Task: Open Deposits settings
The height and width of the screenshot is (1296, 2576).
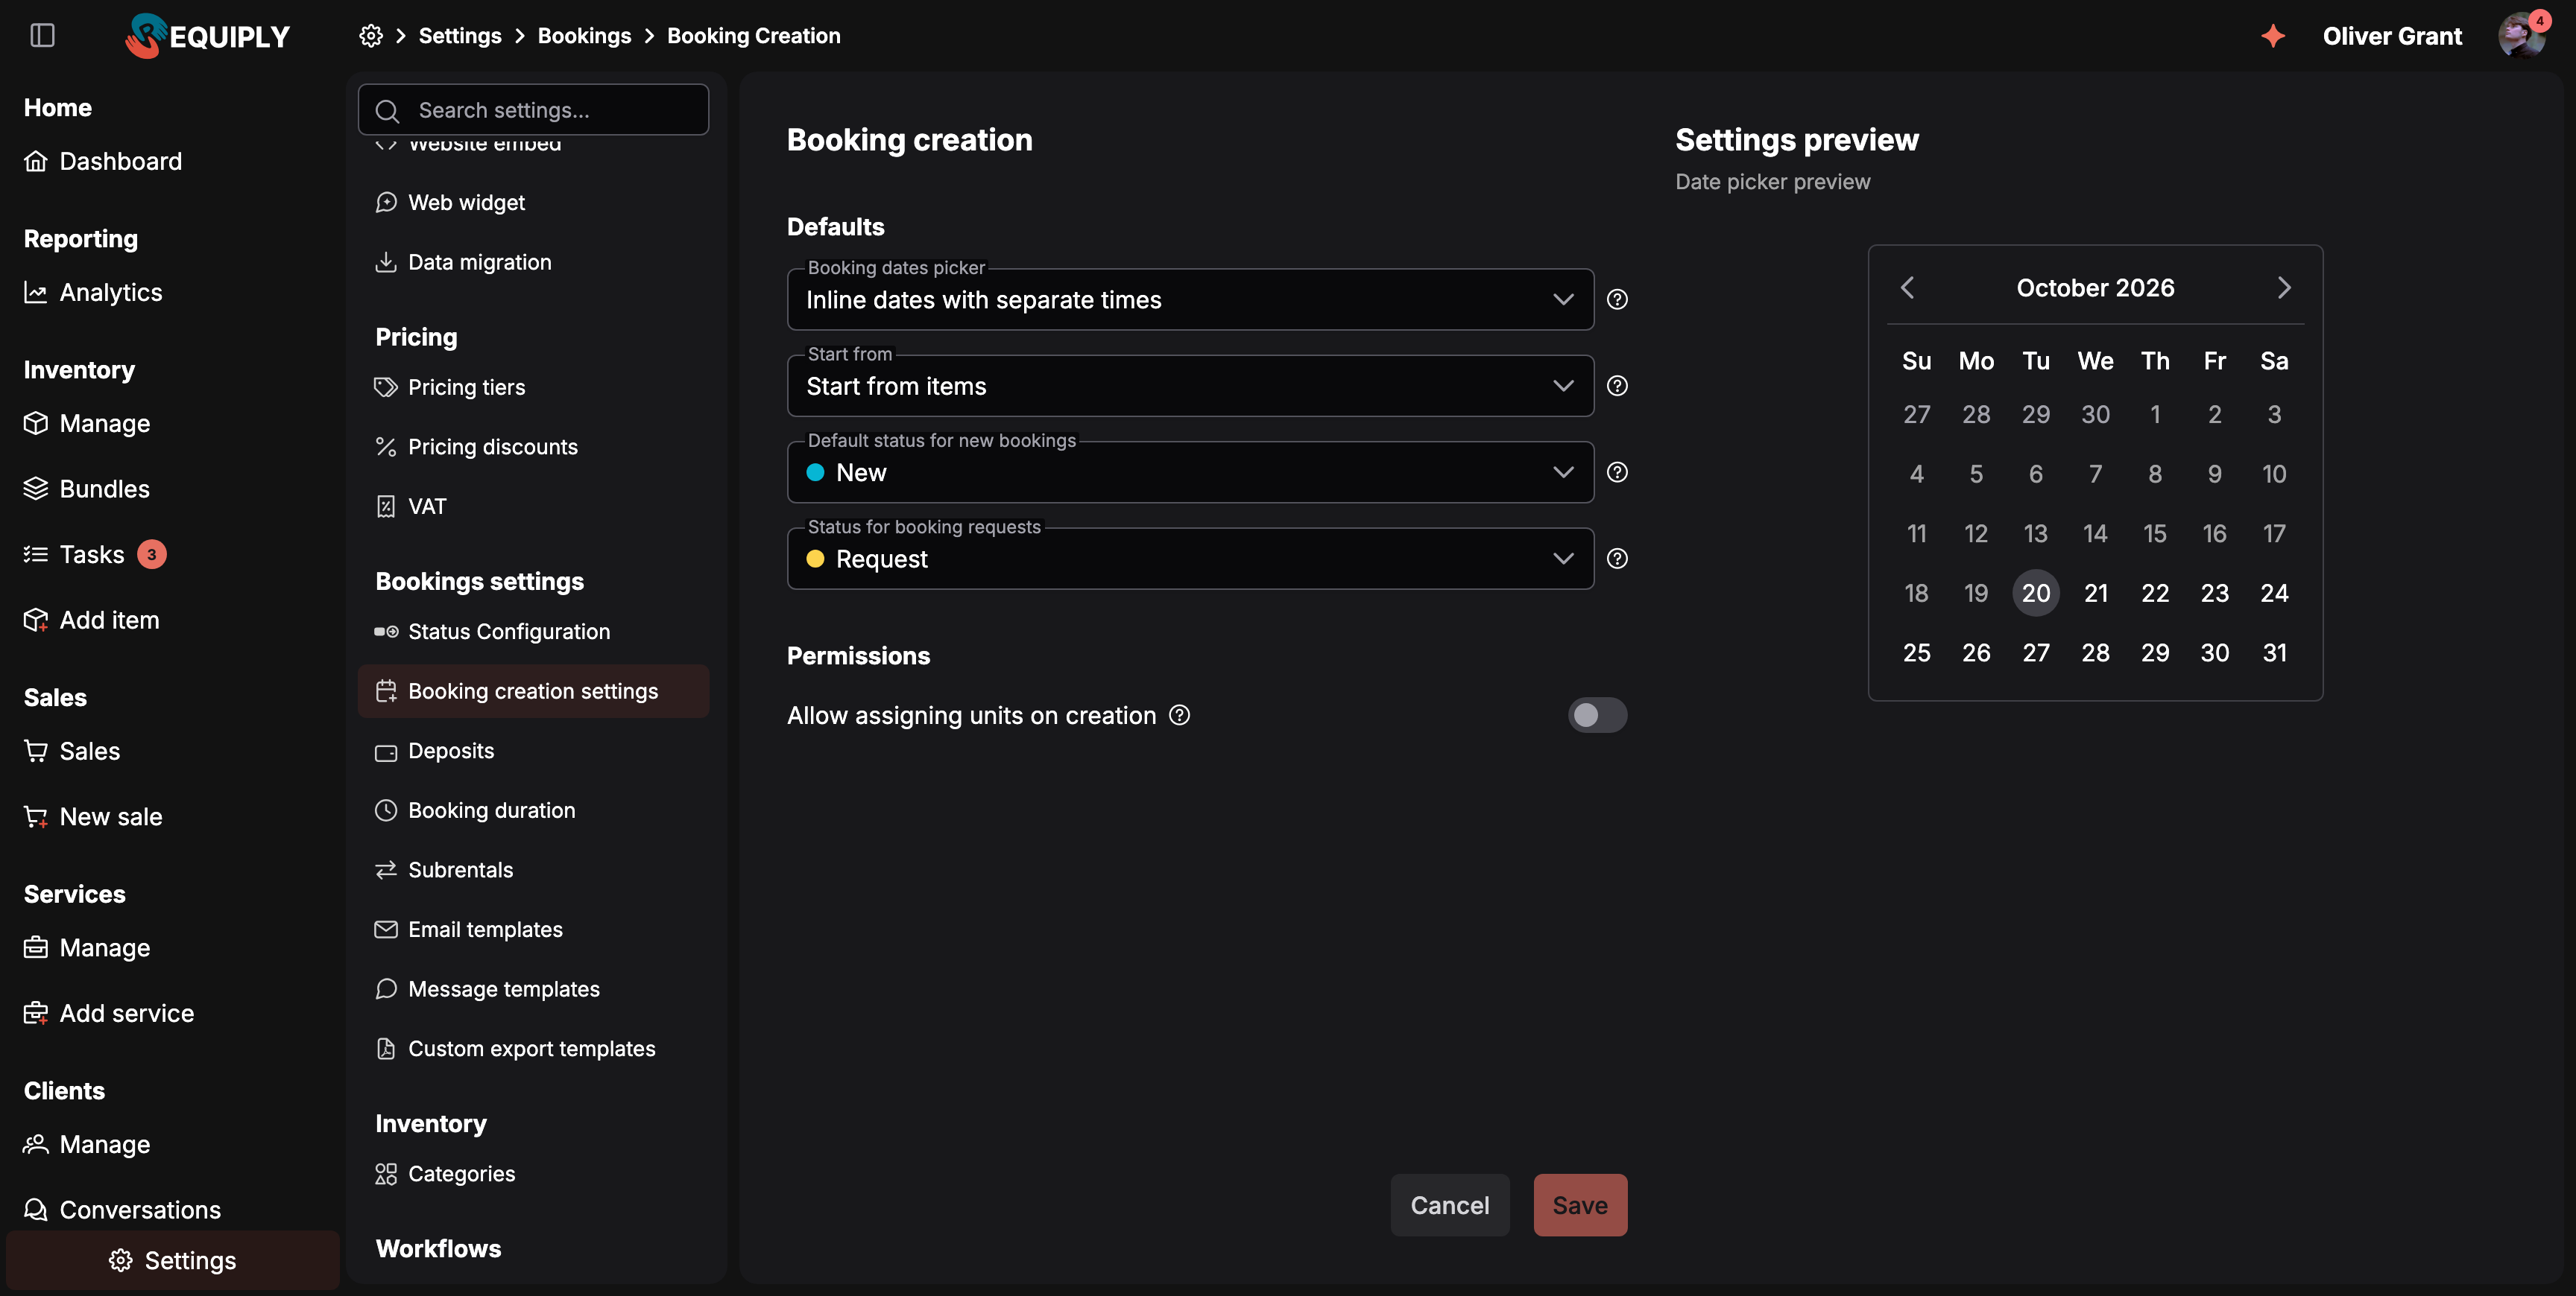Action: pyautogui.click(x=534, y=752)
